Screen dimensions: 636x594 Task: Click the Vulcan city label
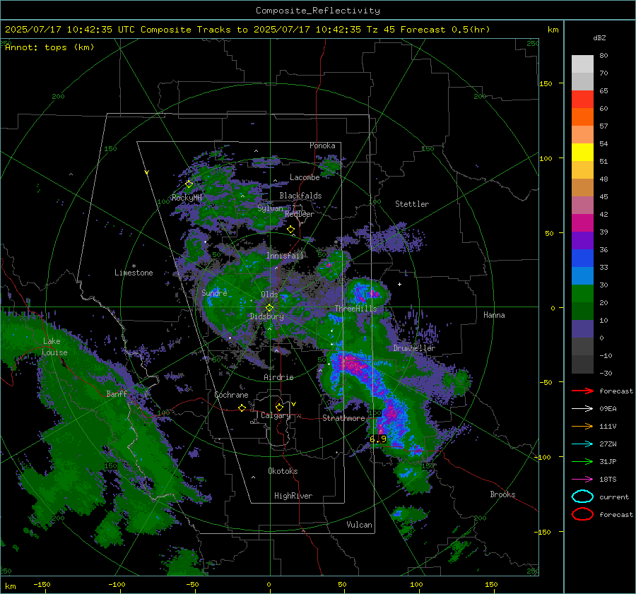click(359, 525)
